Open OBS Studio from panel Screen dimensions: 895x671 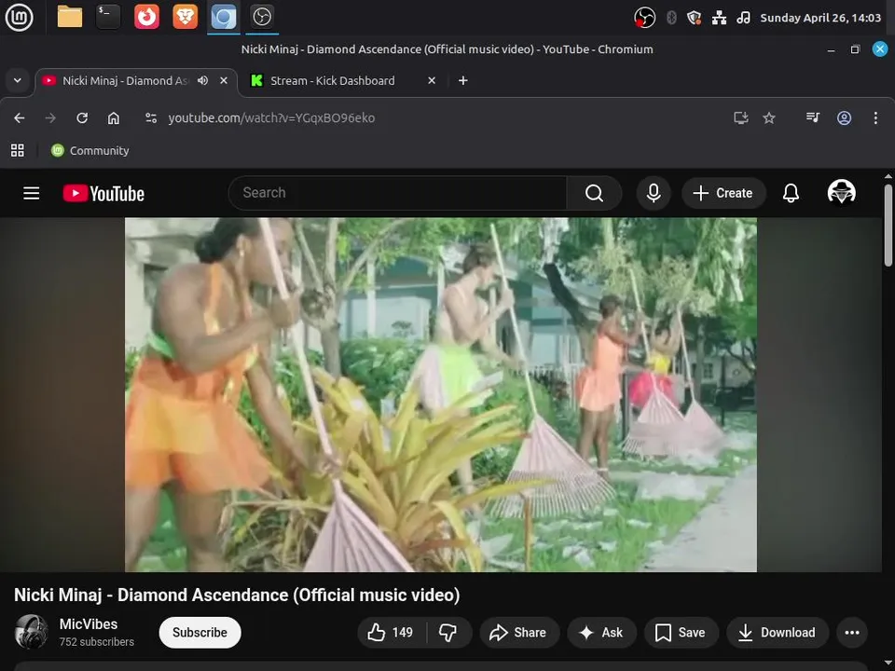pyautogui.click(x=262, y=17)
